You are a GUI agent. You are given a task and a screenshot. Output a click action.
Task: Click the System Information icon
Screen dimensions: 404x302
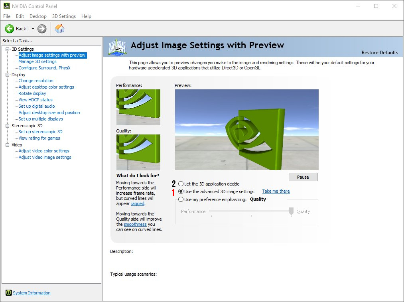(8, 293)
